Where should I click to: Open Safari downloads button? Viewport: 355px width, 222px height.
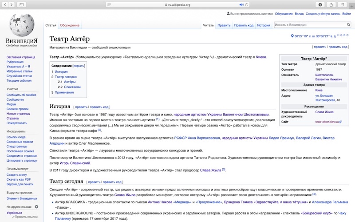click(320, 4)
